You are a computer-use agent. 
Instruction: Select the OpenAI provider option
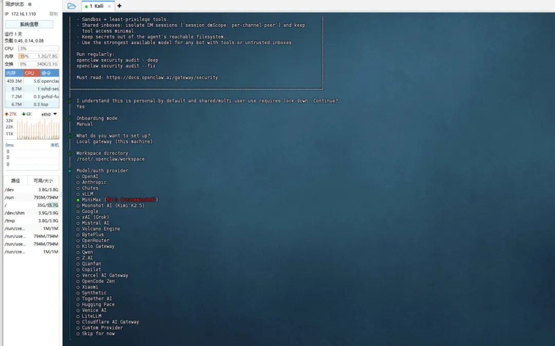point(87,177)
